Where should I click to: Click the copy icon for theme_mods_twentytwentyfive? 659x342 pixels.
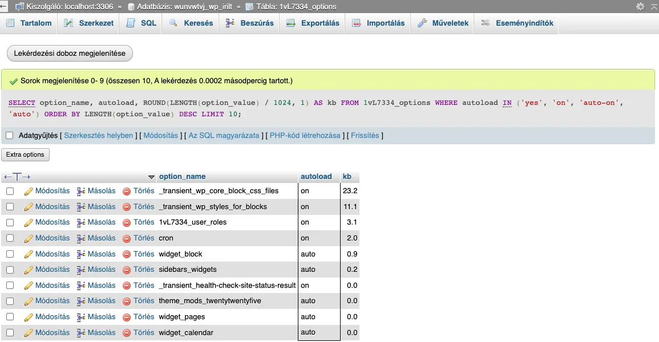81,302
